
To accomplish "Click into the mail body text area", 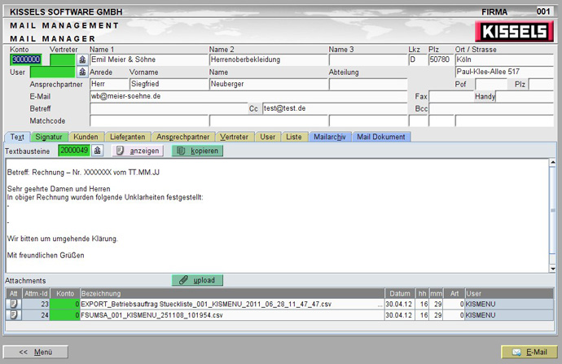I will pyautogui.click(x=277, y=216).
